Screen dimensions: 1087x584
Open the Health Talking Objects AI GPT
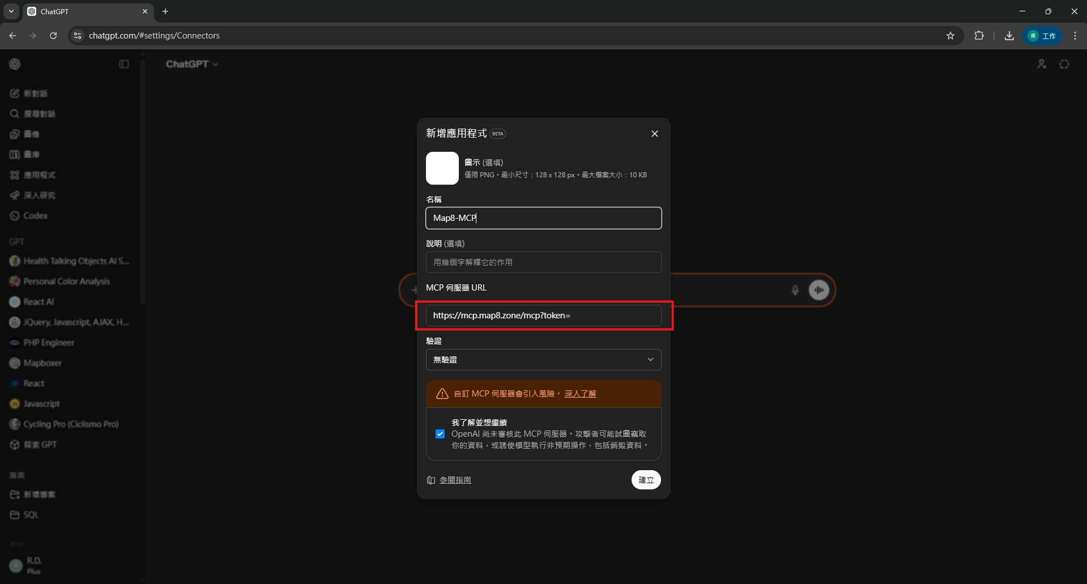(69, 261)
